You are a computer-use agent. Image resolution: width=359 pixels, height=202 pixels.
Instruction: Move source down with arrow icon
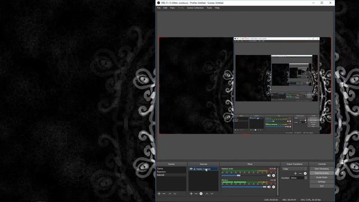click(212, 194)
